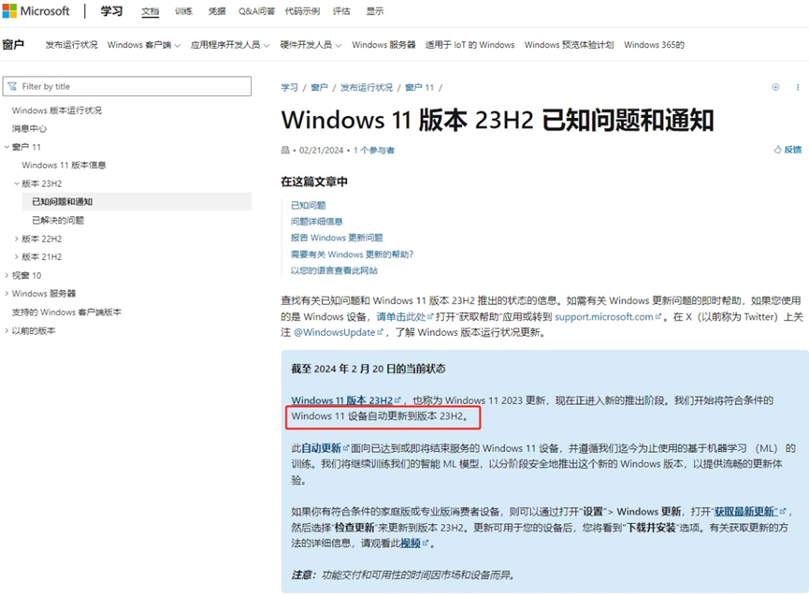Image resolution: width=809 pixels, height=595 pixels.
Task: Select Windows 11 版本信息 in the sidebar
Action: (x=64, y=166)
